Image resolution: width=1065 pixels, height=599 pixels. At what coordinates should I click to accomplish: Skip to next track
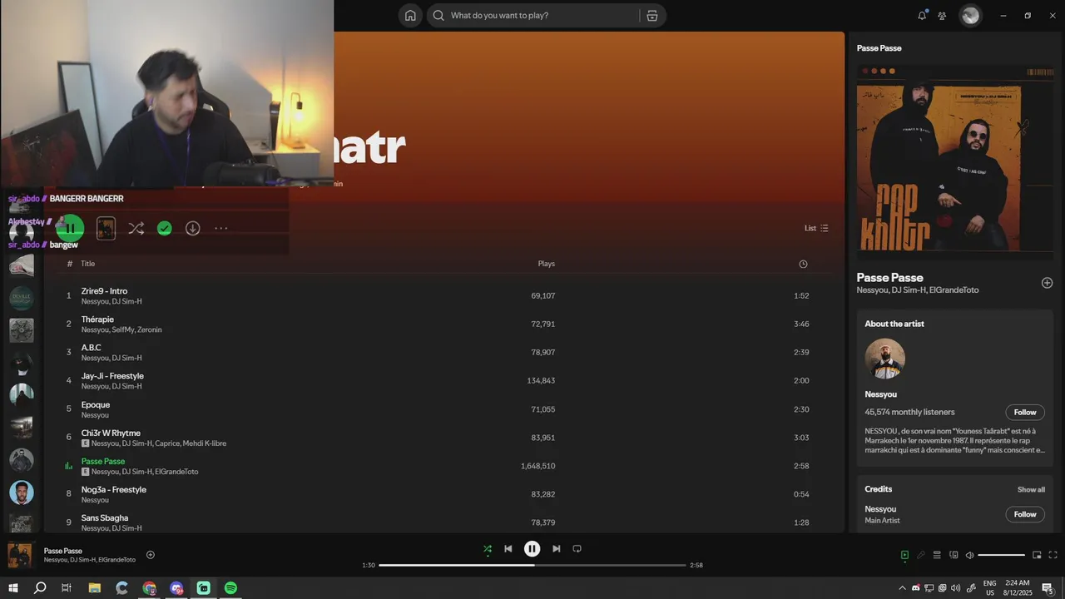(556, 548)
